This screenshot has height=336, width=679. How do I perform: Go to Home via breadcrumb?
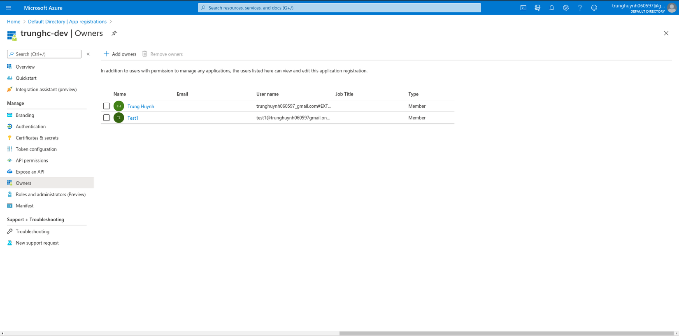(14, 21)
